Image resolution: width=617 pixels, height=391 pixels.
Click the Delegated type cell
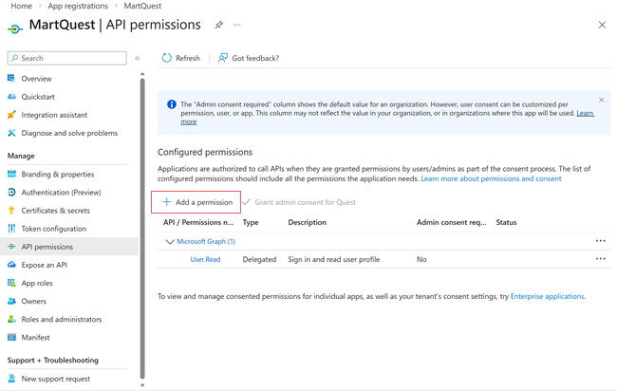tap(259, 259)
